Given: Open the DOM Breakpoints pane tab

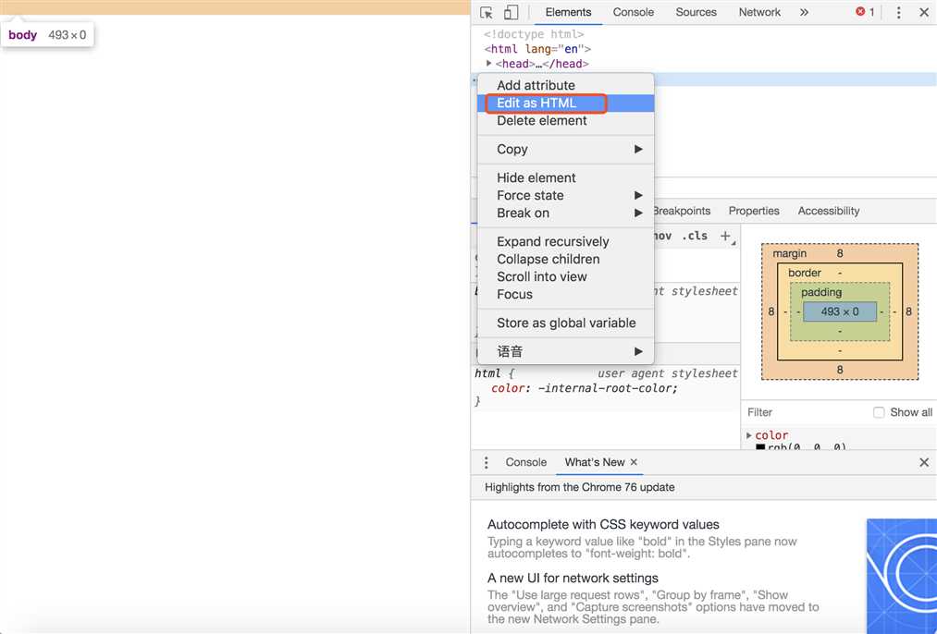Looking at the screenshot, I should pyautogui.click(x=681, y=211).
